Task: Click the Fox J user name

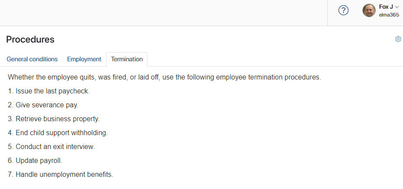Action: pyautogui.click(x=386, y=7)
